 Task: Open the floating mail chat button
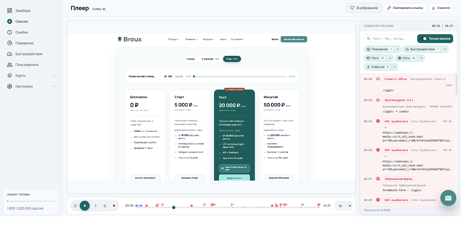[x=448, y=198]
